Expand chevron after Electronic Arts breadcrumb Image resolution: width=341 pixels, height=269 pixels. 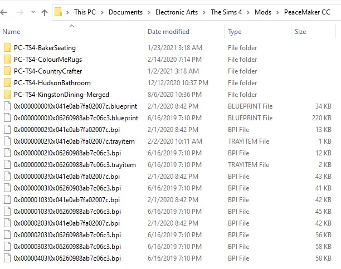(x=204, y=12)
